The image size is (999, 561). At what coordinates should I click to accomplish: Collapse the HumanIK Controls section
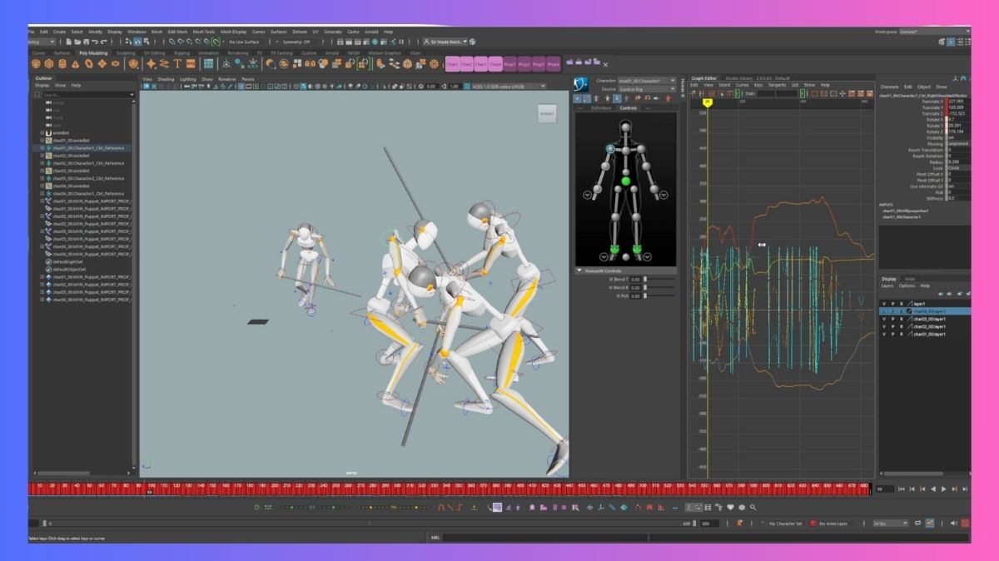(579, 271)
